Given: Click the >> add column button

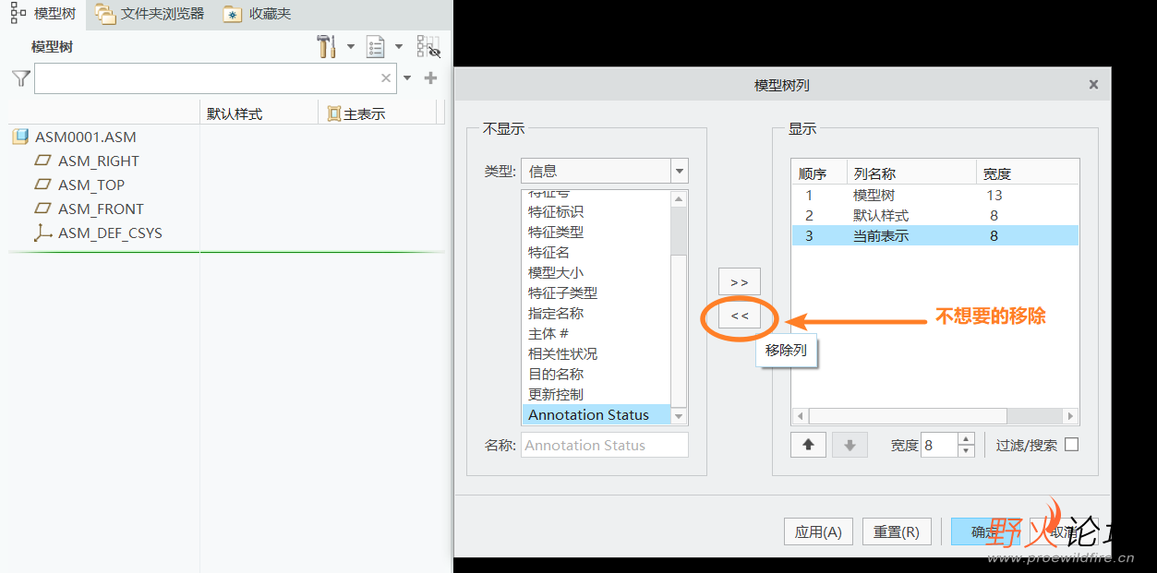Looking at the screenshot, I should coord(740,281).
